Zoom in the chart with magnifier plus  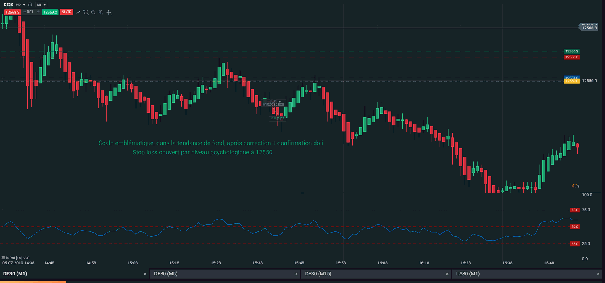coord(101,12)
